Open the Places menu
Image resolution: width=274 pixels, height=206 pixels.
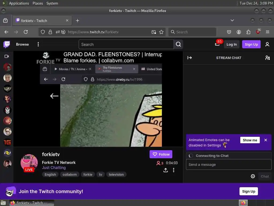(38, 3)
